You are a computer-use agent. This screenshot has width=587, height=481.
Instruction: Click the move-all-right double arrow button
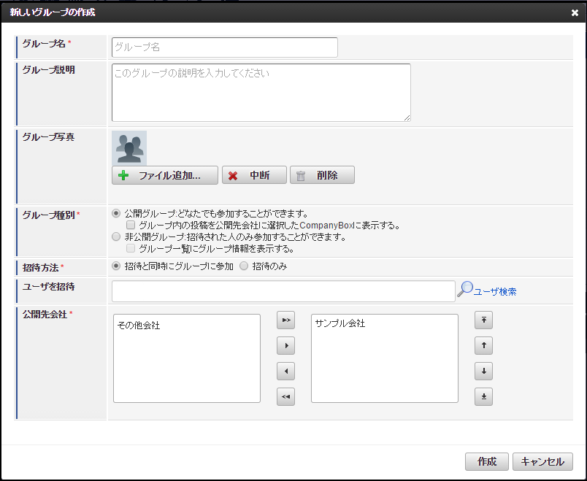[285, 320]
